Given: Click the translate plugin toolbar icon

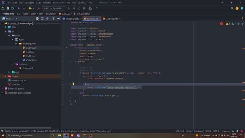Looking at the screenshot, I should tap(90, 8).
